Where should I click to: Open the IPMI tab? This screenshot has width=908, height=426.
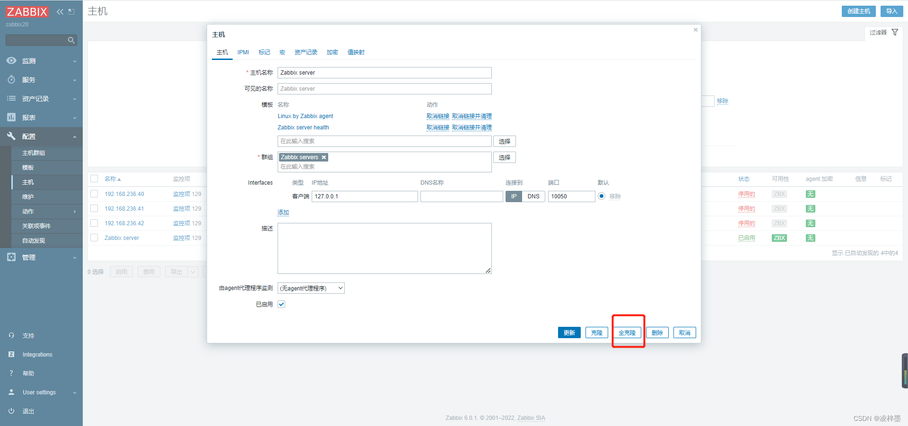tap(243, 52)
